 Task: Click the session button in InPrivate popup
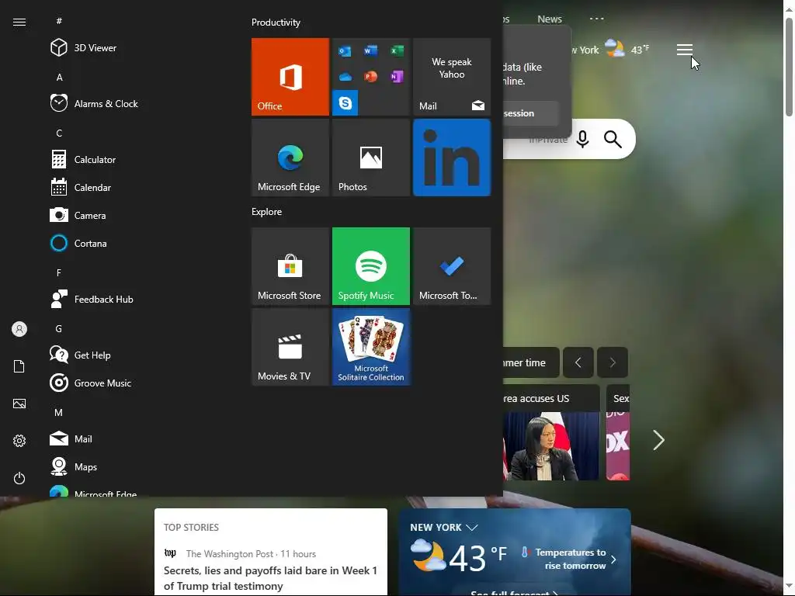click(531, 113)
